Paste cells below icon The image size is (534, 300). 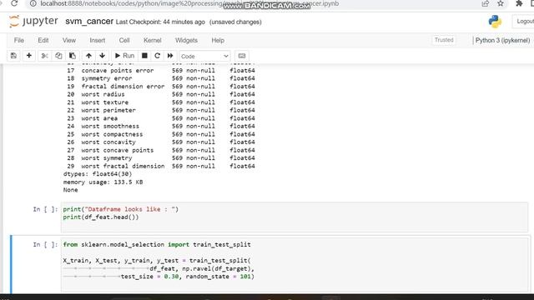[x=73, y=56]
